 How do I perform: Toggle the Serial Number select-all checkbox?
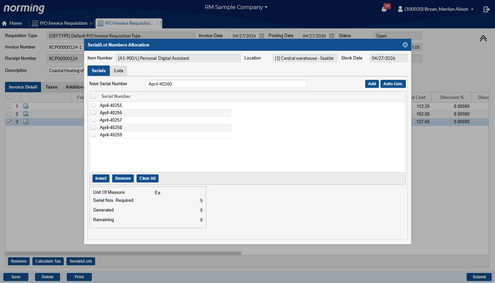click(x=94, y=97)
